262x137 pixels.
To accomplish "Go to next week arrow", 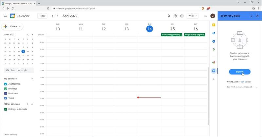I will point(57,16).
